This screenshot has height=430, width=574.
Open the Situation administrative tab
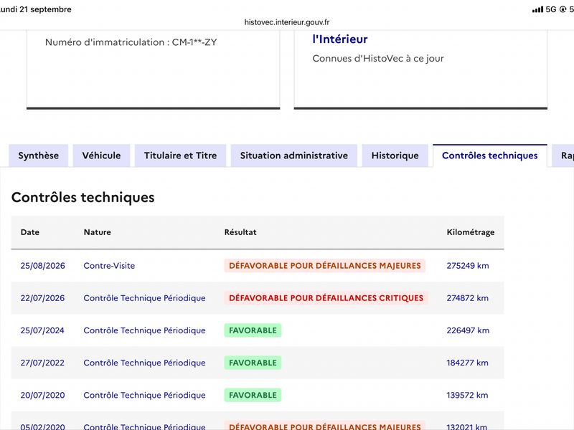(x=294, y=156)
